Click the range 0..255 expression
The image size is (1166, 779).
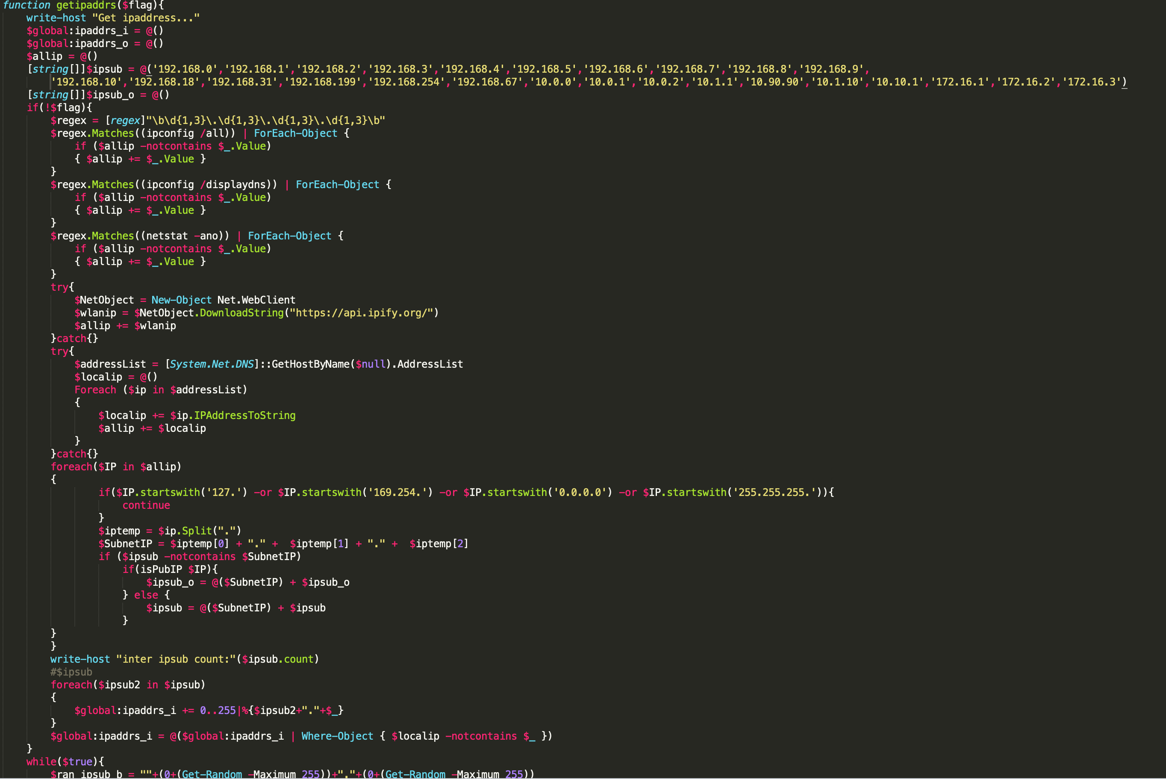click(218, 711)
